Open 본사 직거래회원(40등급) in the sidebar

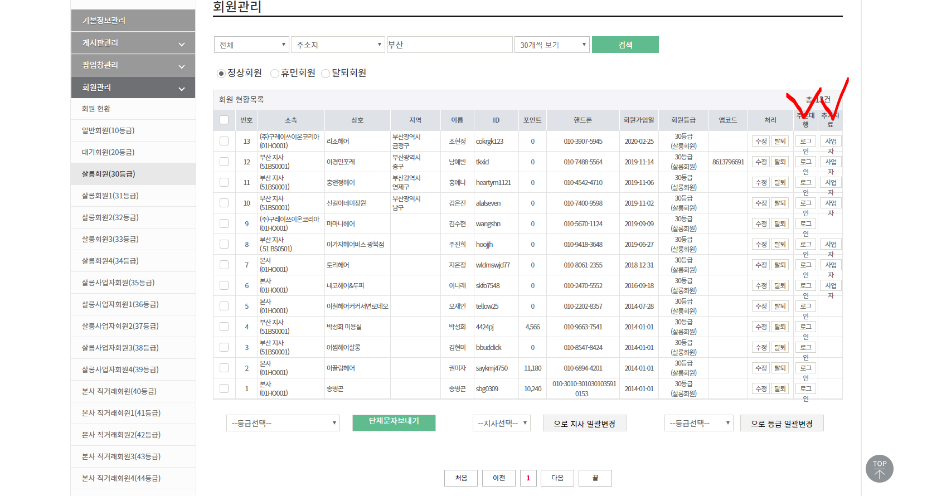pos(133,391)
